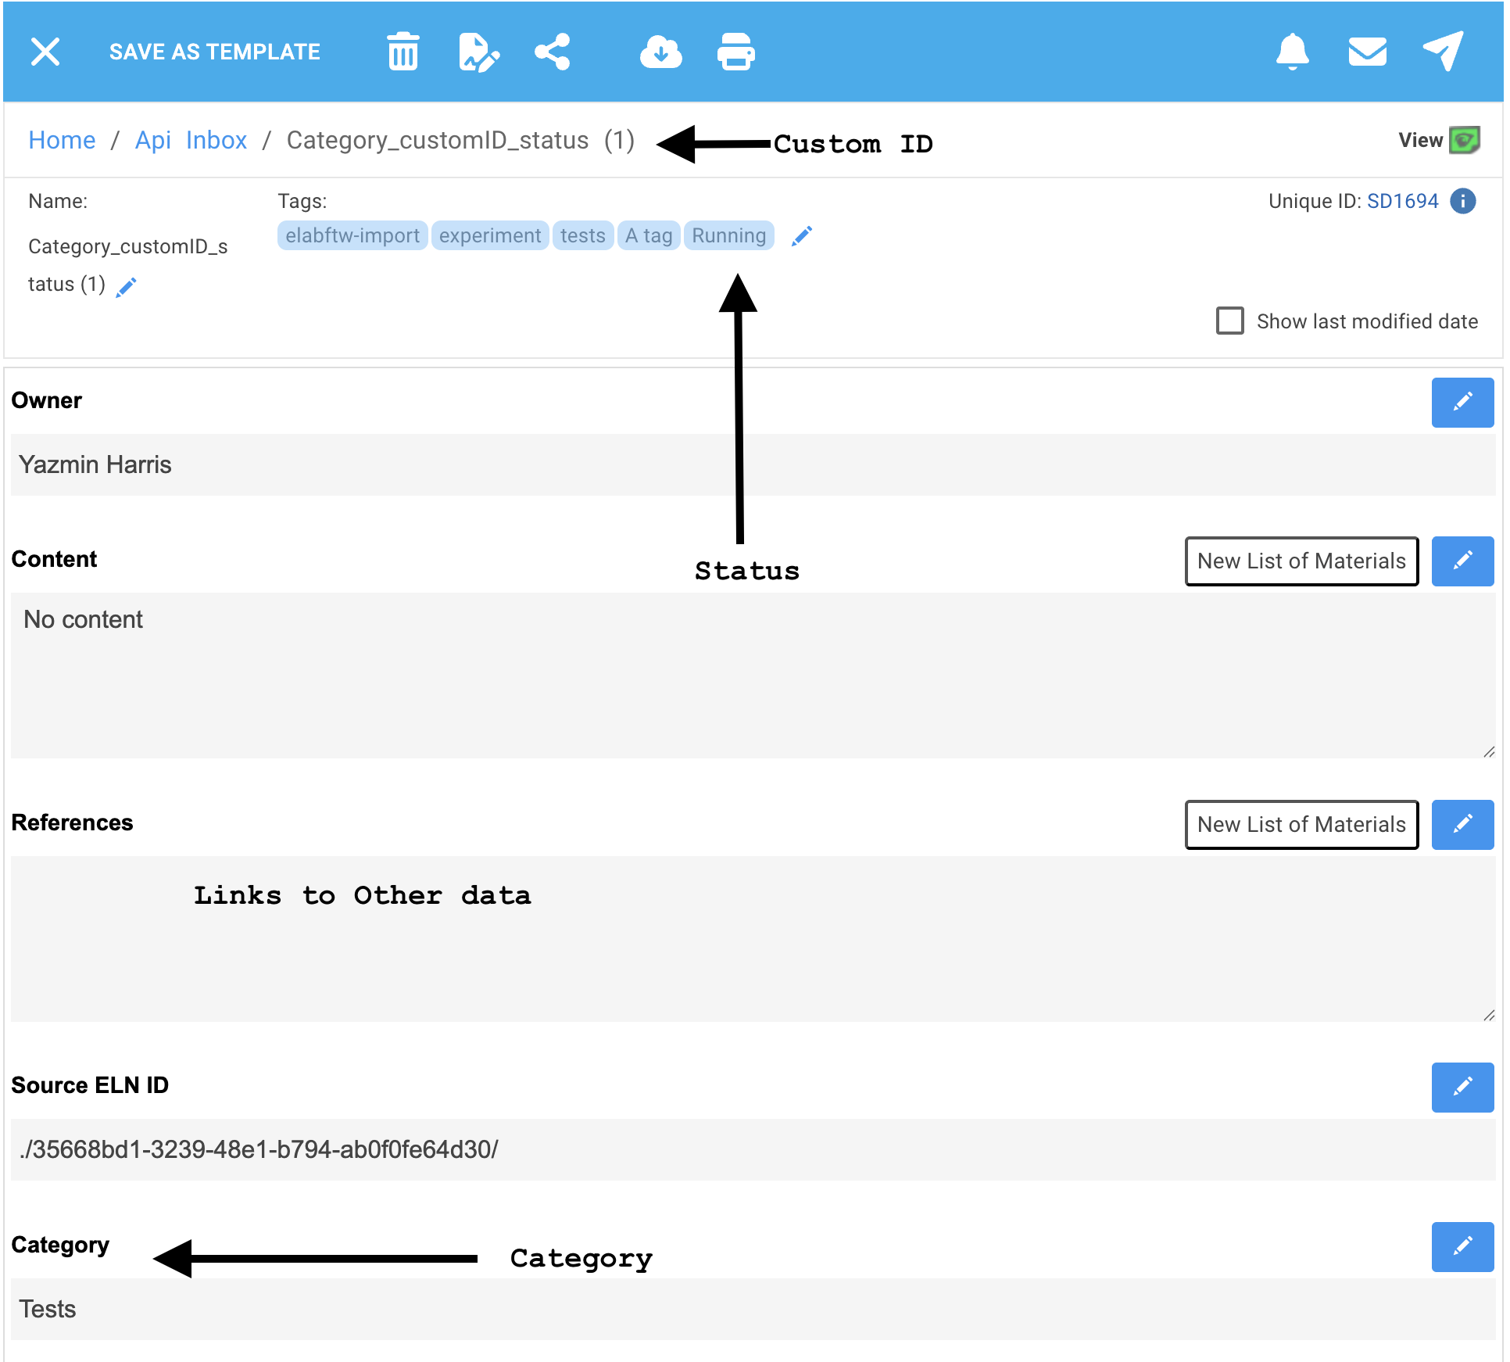The image size is (1510, 1362).
Task: Edit the Owner field with pencil button
Action: pyautogui.click(x=1462, y=403)
